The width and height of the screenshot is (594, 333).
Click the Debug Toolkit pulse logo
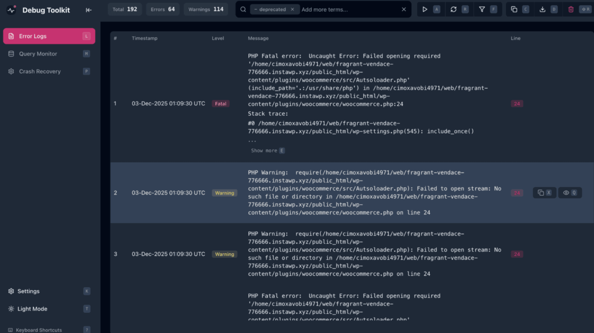12,10
